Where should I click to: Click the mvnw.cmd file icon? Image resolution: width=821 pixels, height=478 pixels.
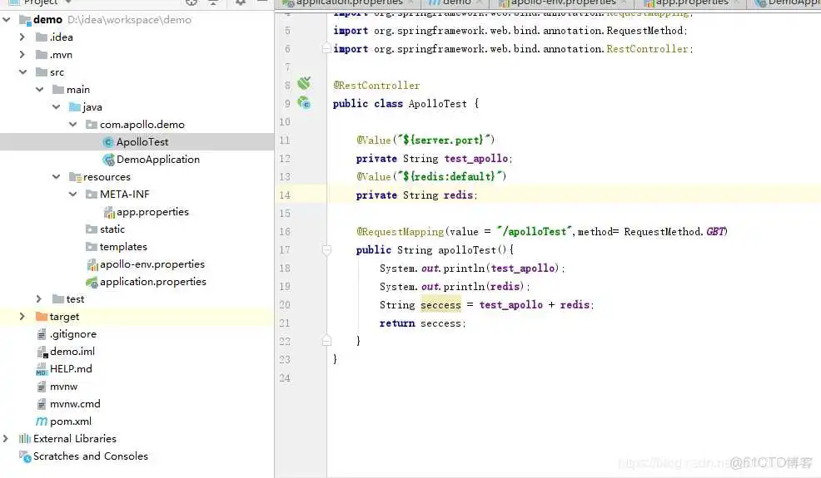click(x=42, y=404)
